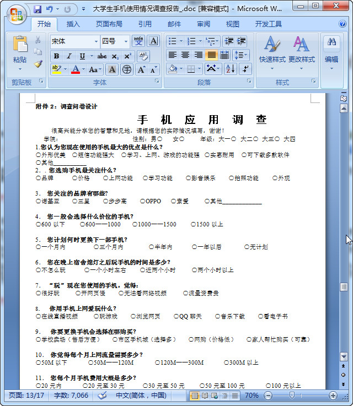
Task: Switch to 页面布局 tab
Action: (x=109, y=24)
